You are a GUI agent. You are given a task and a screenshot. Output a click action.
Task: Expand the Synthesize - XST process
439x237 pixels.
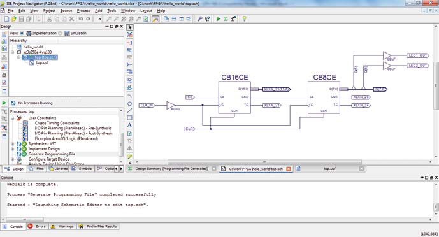(x=12, y=144)
